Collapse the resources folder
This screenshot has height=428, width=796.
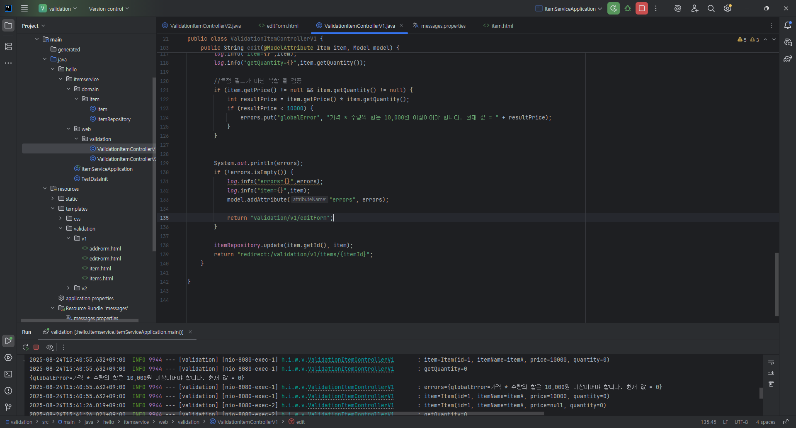tap(45, 189)
